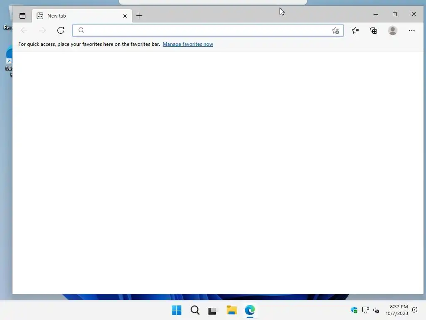Screen dimensions: 426x320
Task: Maximize the Edge window
Action: (395, 14)
